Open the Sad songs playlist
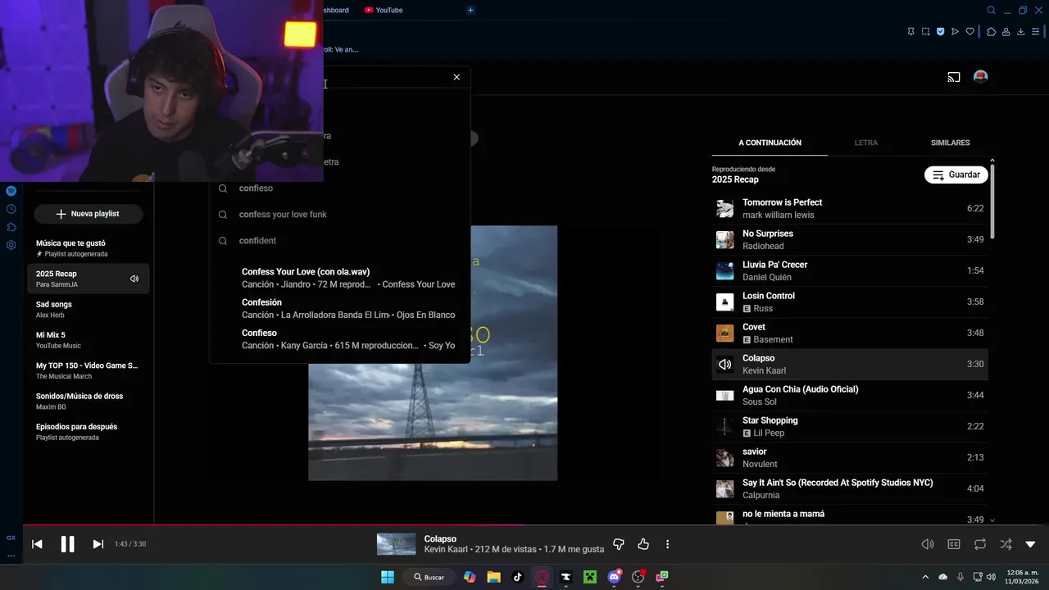1049x590 pixels. 89,309
